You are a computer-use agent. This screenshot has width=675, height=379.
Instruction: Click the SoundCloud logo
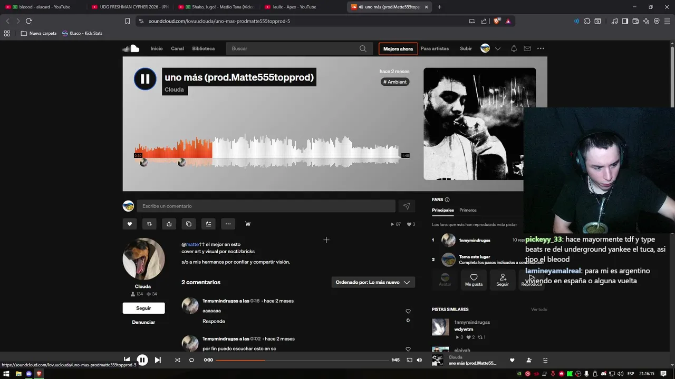(131, 48)
